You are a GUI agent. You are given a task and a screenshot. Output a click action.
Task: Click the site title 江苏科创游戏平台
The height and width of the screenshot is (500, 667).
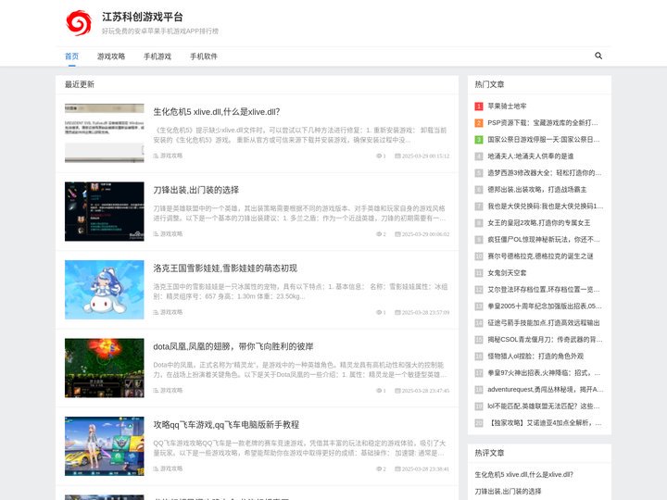(x=143, y=17)
